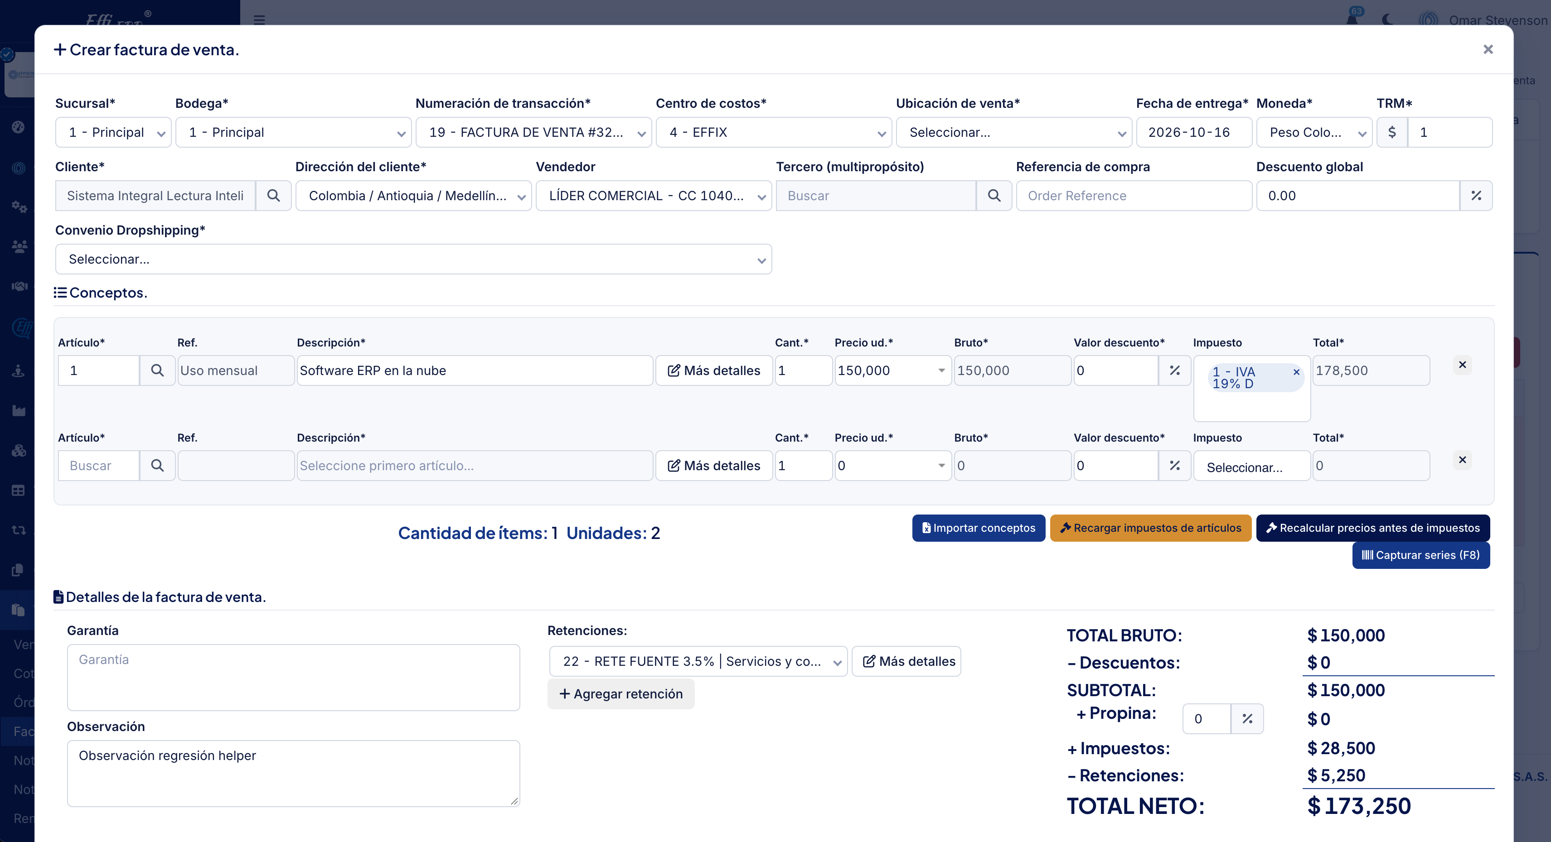This screenshot has height=842, width=1551.
Task: Open Más detalles next to Retenciones
Action: coord(906,661)
